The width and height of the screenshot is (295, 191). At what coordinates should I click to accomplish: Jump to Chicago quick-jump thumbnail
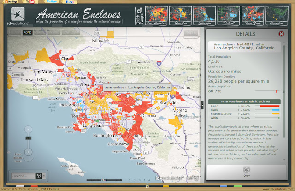(205, 16)
